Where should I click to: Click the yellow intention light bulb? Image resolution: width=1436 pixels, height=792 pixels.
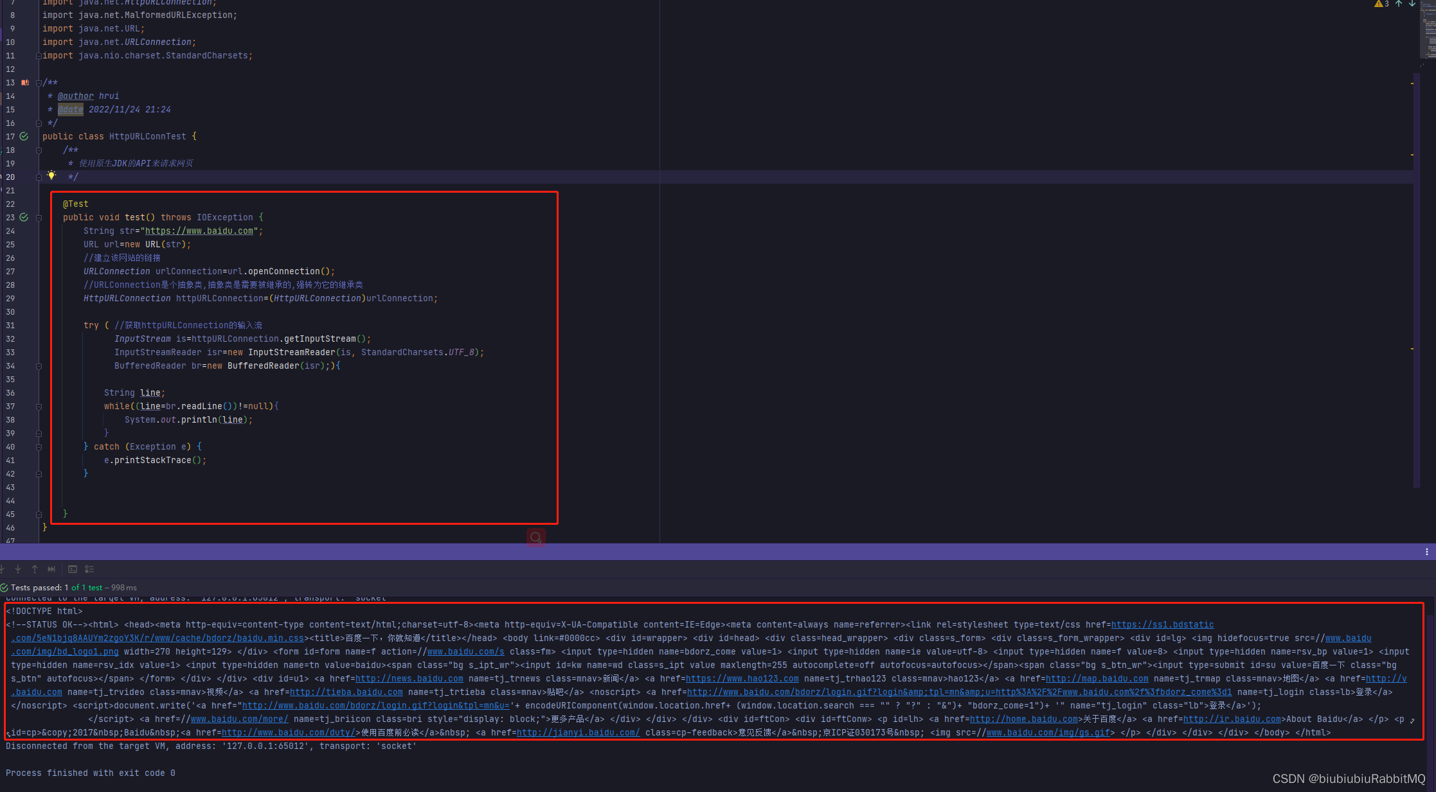pyautogui.click(x=51, y=175)
